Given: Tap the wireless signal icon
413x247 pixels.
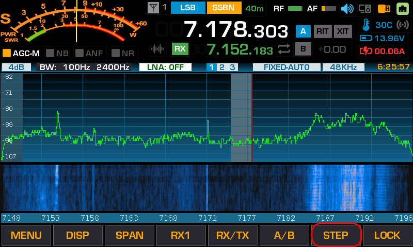Looking at the screenshot, I should [402, 25].
